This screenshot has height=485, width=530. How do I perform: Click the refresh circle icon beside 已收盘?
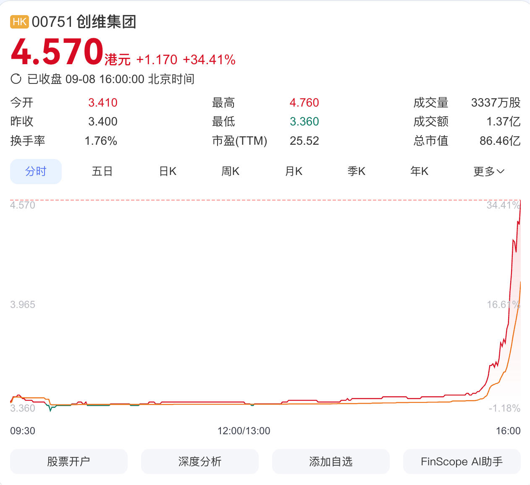pyautogui.click(x=16, y=79)
